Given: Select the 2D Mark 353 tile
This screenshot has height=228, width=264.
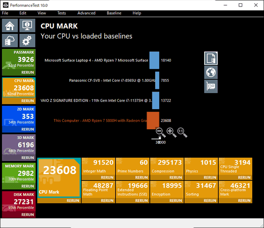Looking at the screenshot, I should [x=19, y=116].
